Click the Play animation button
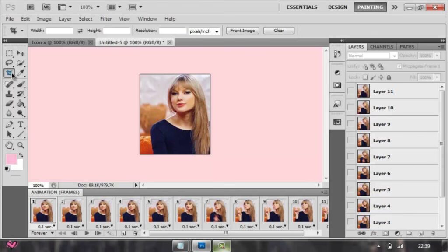The image size is (448, 252). [x=87, y=233]
